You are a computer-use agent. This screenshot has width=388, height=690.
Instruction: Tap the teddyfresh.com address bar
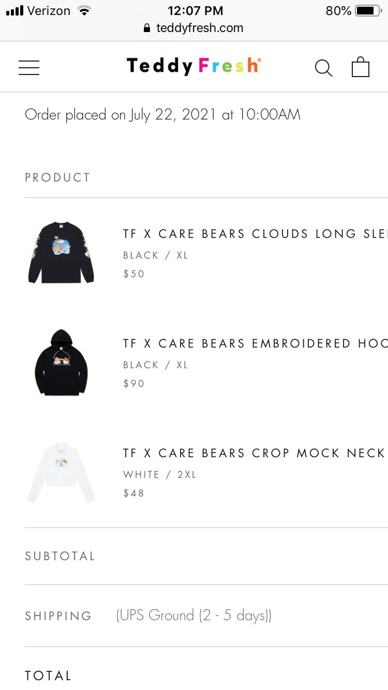[199, 28]
